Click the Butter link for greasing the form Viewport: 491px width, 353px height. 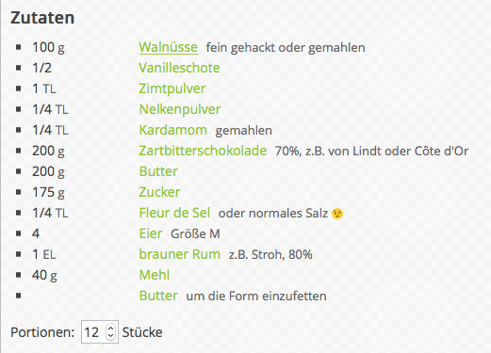coord(158,296)
